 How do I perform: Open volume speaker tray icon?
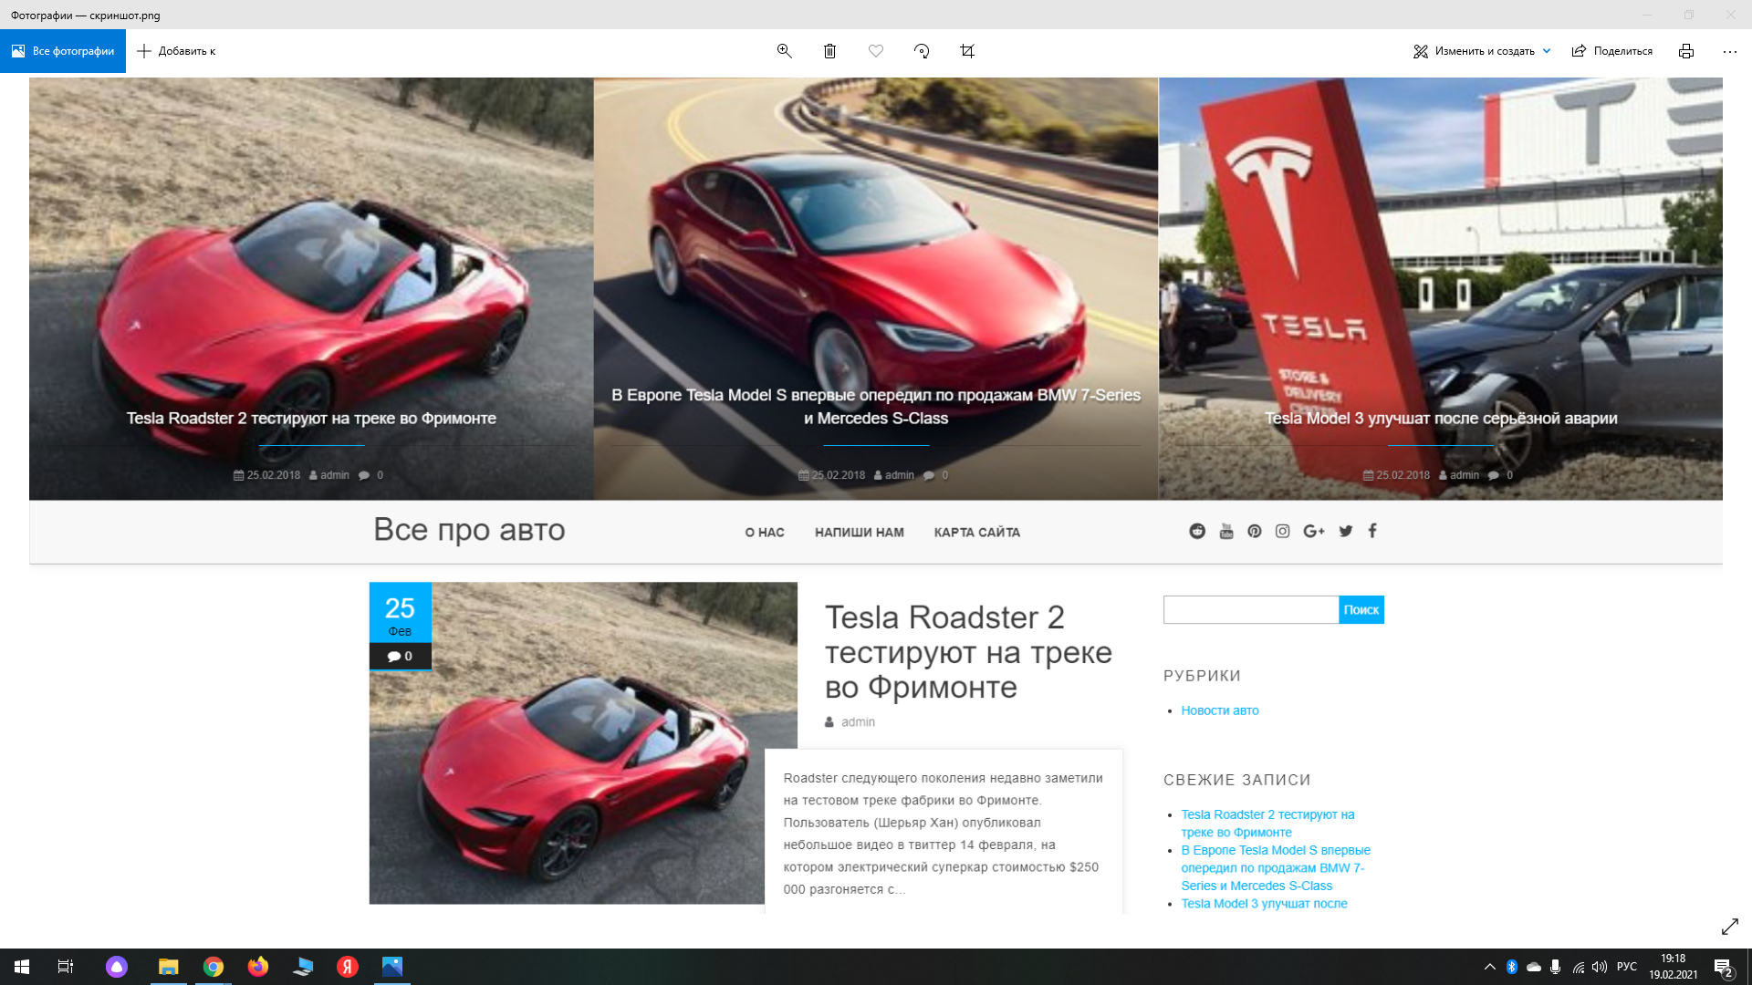(1600, 967)
